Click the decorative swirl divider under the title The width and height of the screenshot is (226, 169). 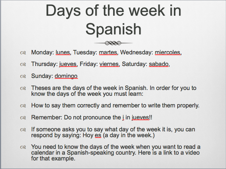click(113, 43)
